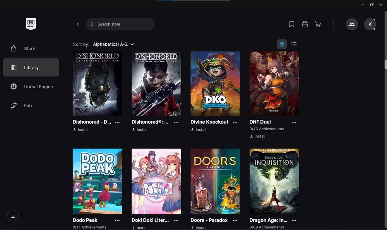This screenshot has height=230, width=387.
Task: Open the Store section
Action: [x=31, y=49]
